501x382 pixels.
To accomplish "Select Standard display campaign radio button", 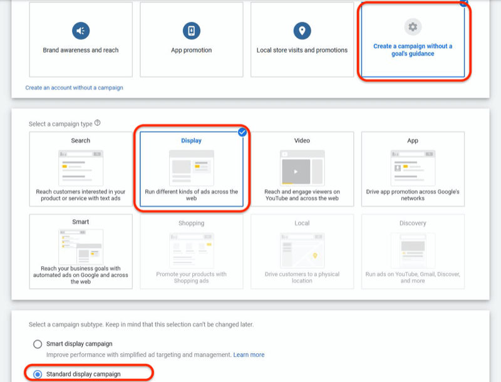I will 38,374.
